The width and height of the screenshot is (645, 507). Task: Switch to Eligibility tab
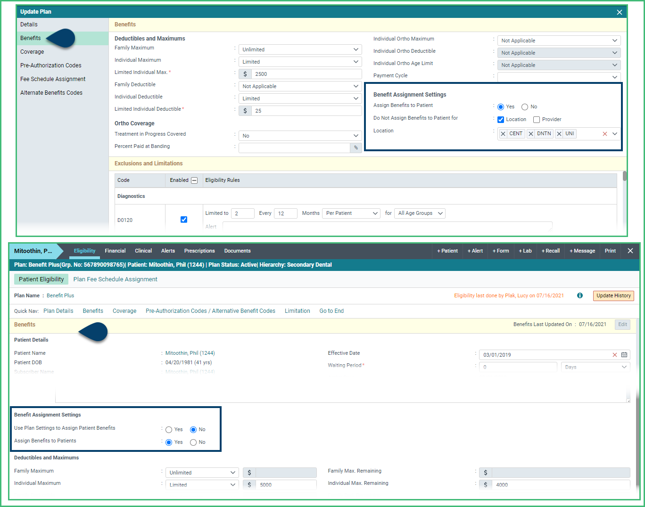(84, 251)
